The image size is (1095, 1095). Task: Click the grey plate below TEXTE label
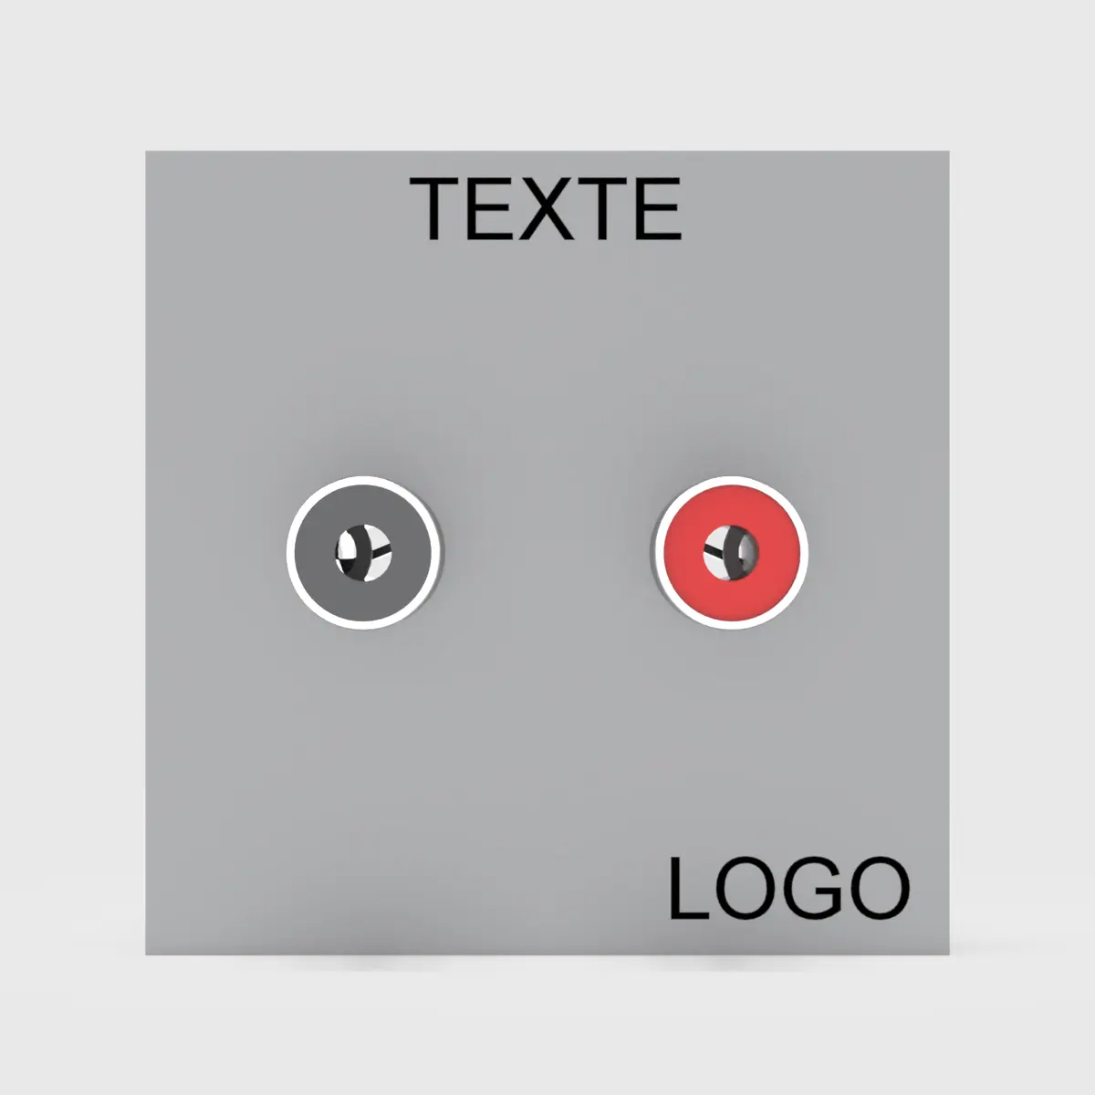click(x=546, y=347)
